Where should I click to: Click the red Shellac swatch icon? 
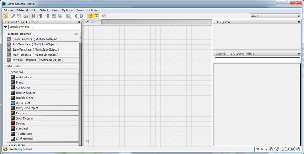13,123
